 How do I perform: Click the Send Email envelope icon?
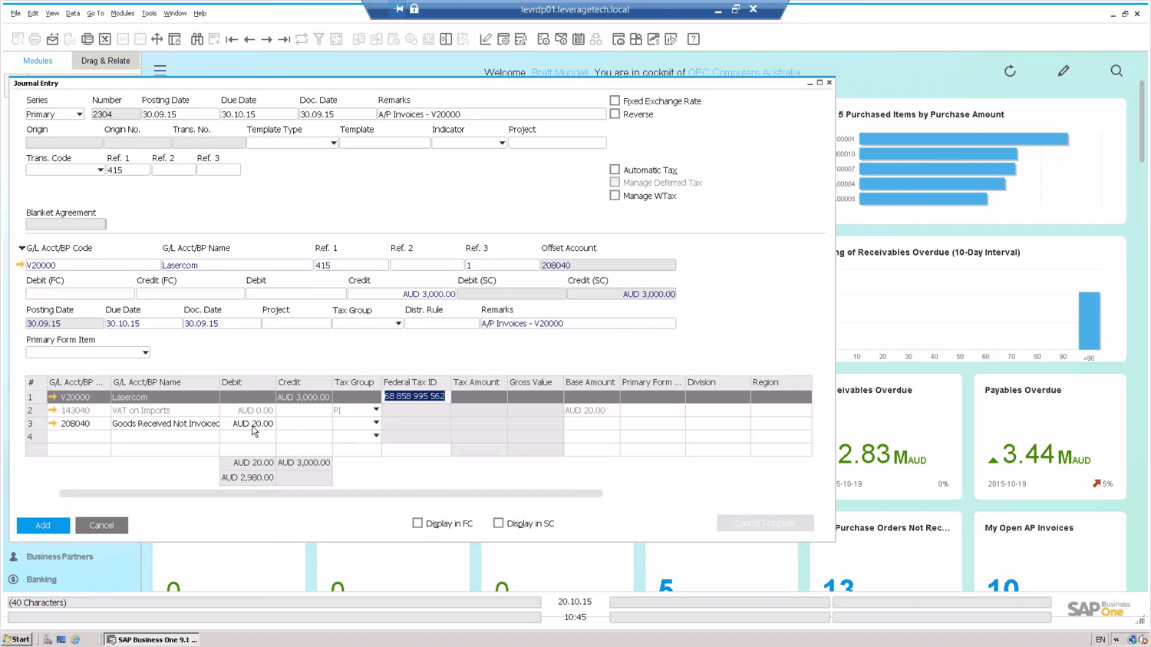[x=52, y=39]
